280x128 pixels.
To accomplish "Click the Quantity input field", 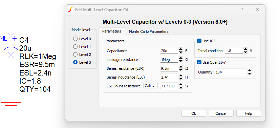I will click(x=231, y=72).
